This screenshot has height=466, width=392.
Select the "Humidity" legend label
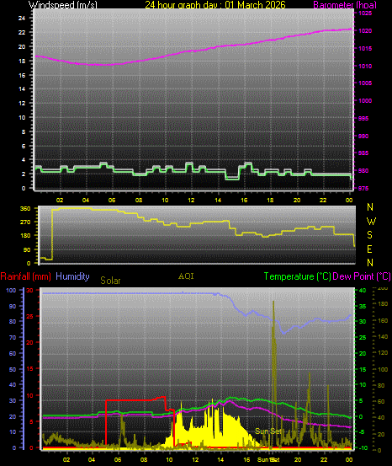(x=72, y=276)
